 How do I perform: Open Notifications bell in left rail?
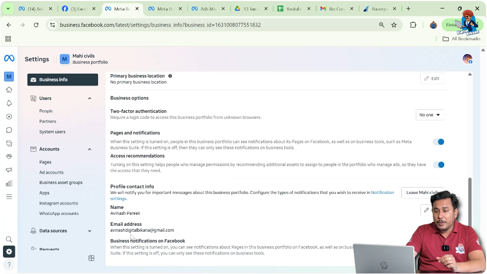9,103
